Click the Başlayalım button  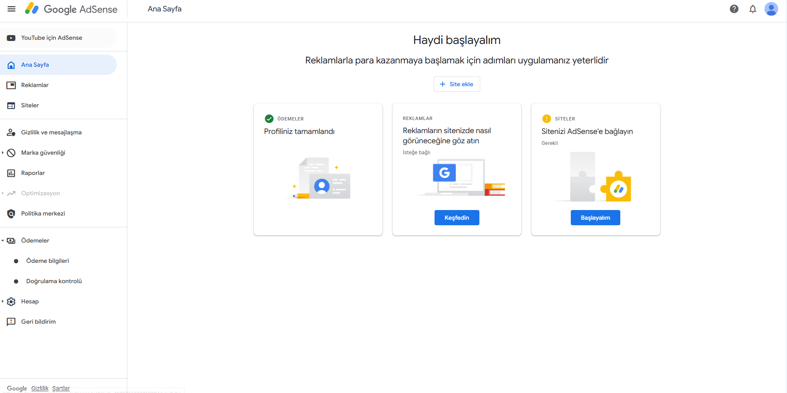click(x=595, y=218)
